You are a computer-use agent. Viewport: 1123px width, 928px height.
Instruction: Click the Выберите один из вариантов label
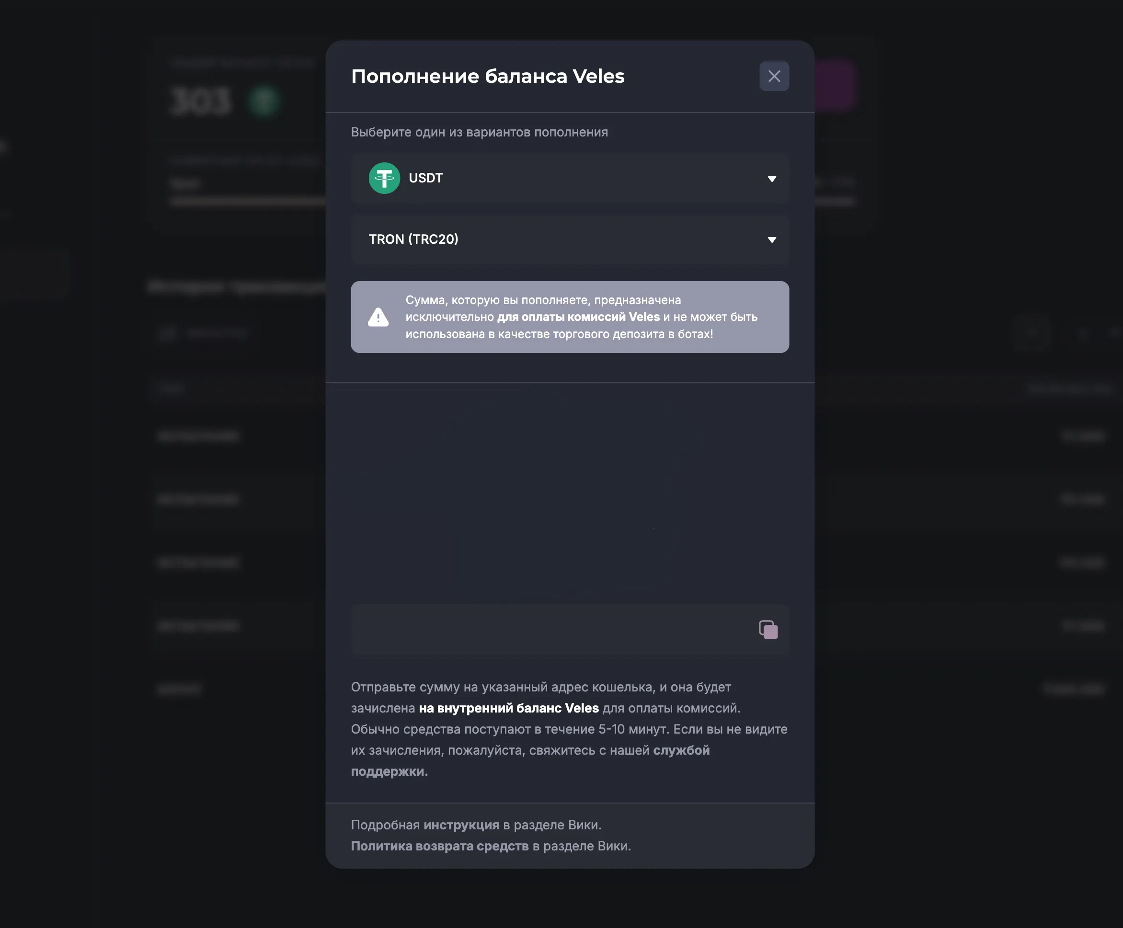coord(479,132)
